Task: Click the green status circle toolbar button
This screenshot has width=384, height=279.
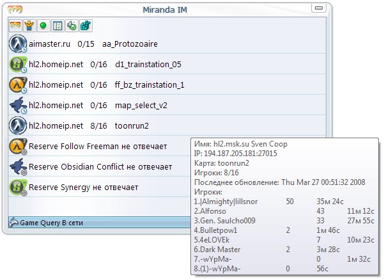Action: tap(43, 26)
